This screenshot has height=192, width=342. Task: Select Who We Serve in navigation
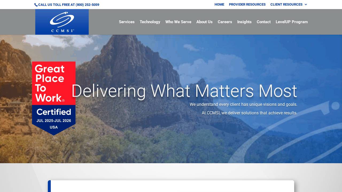(178, 22)
